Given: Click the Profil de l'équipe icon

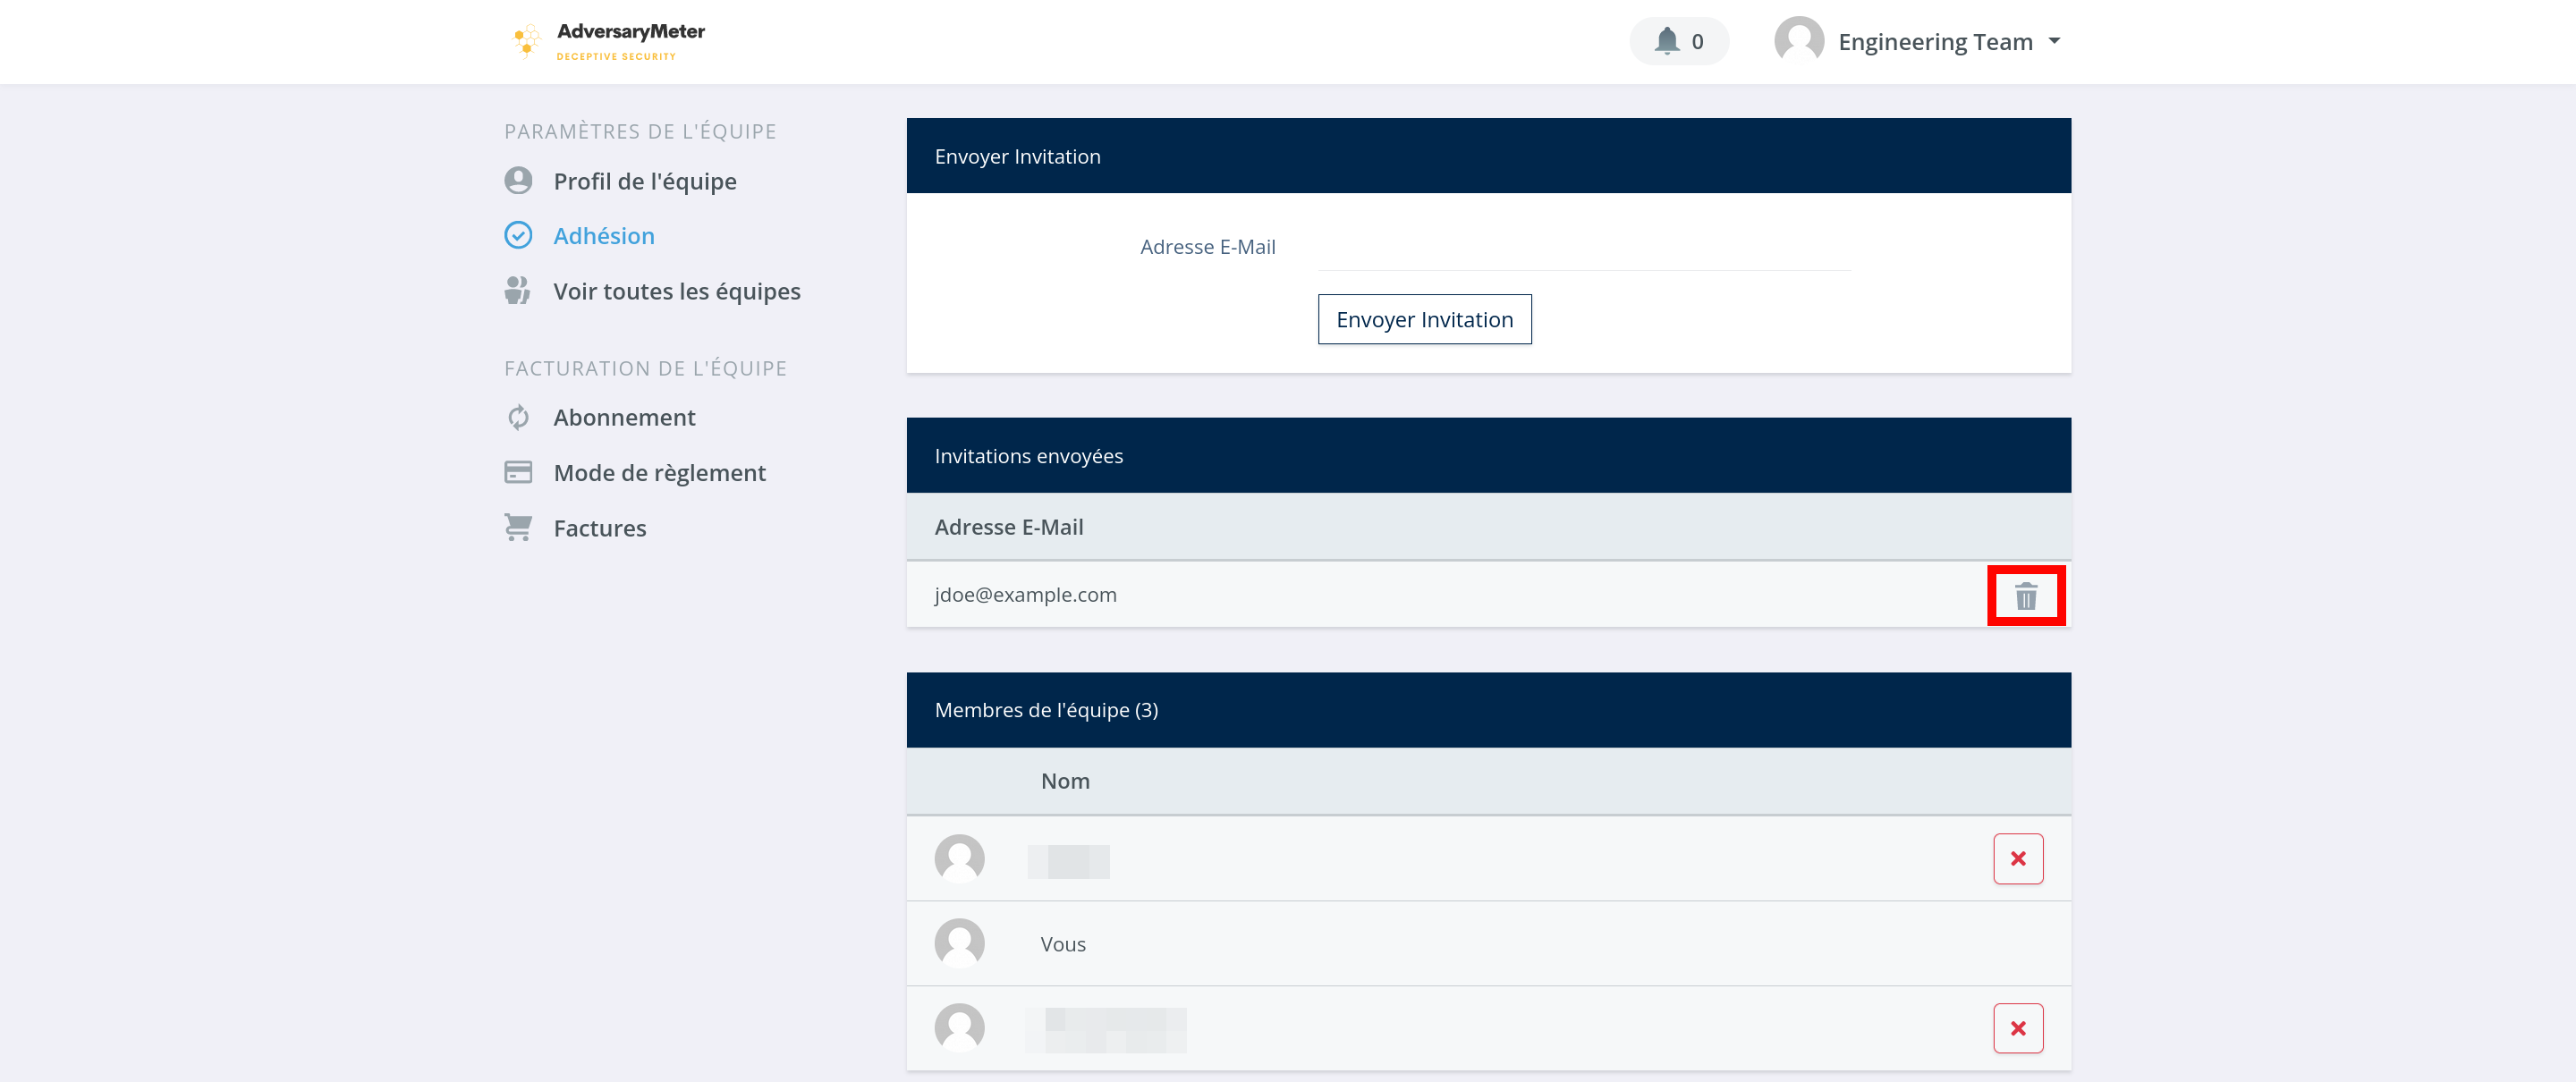Looking at the screenshot, I should tap(518, 181).
